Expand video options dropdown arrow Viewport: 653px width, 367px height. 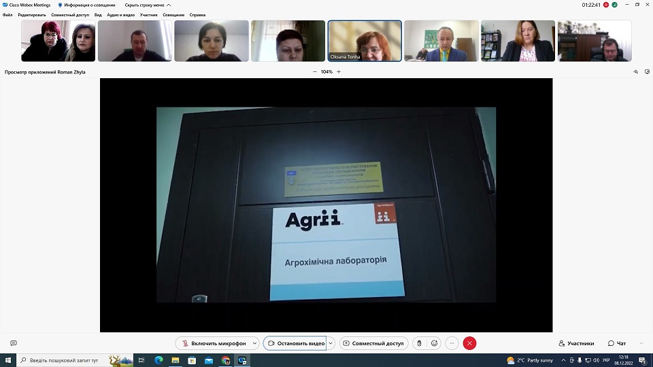pyautogui.click(x=331, y=343)
